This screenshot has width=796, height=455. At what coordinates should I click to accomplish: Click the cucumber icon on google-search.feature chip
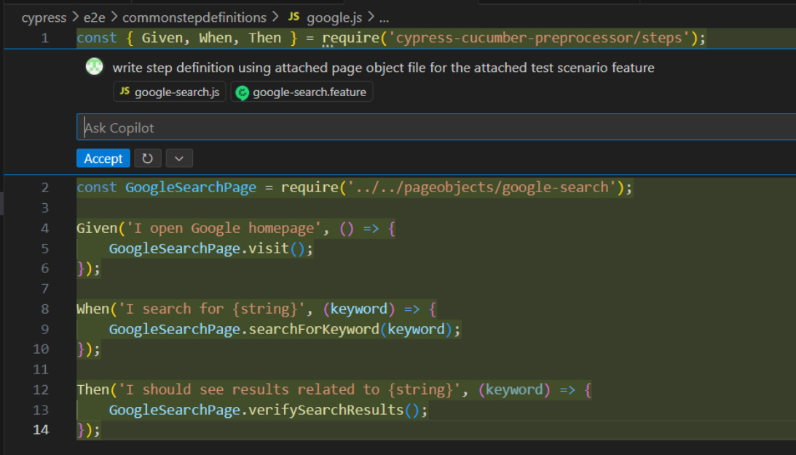243,92
